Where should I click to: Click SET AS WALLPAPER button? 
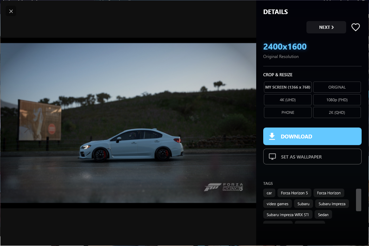tap(312, 156)
